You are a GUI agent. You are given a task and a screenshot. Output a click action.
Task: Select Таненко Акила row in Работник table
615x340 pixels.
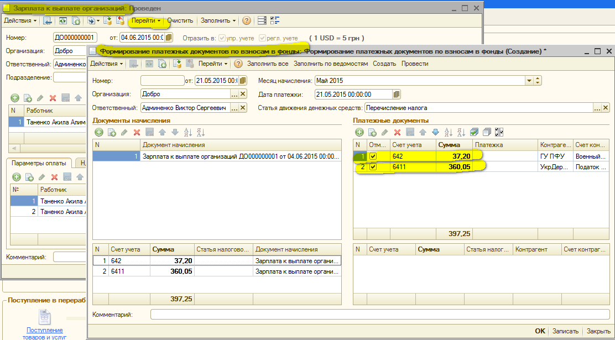point(47,122)
